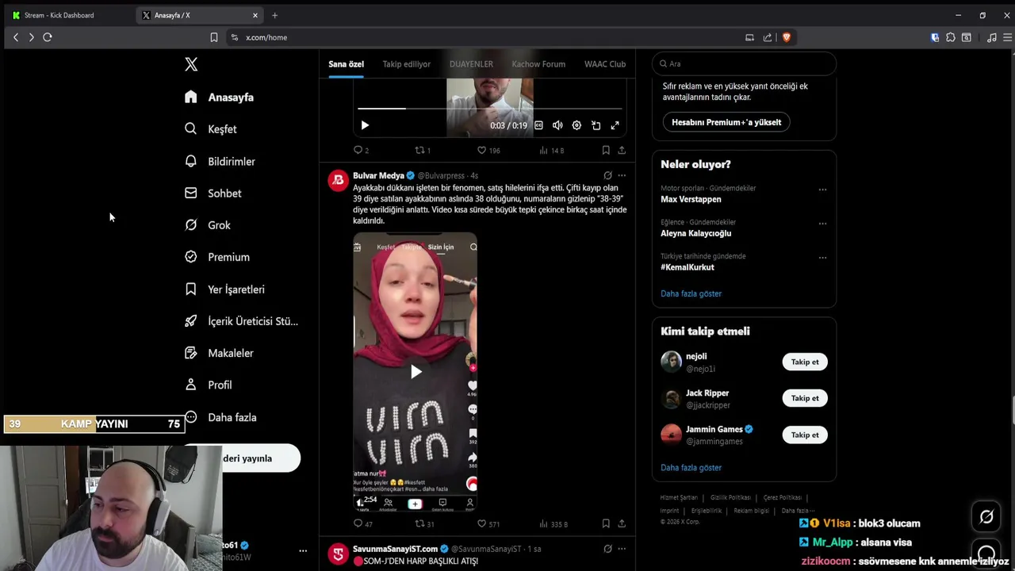The width and height of the screenshot is (1015, 571).
Task: Enable picture-in-picture on top video
Action: [x=596, y=125]
